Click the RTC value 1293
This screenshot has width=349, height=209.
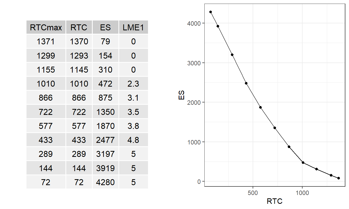coord(79,55)
